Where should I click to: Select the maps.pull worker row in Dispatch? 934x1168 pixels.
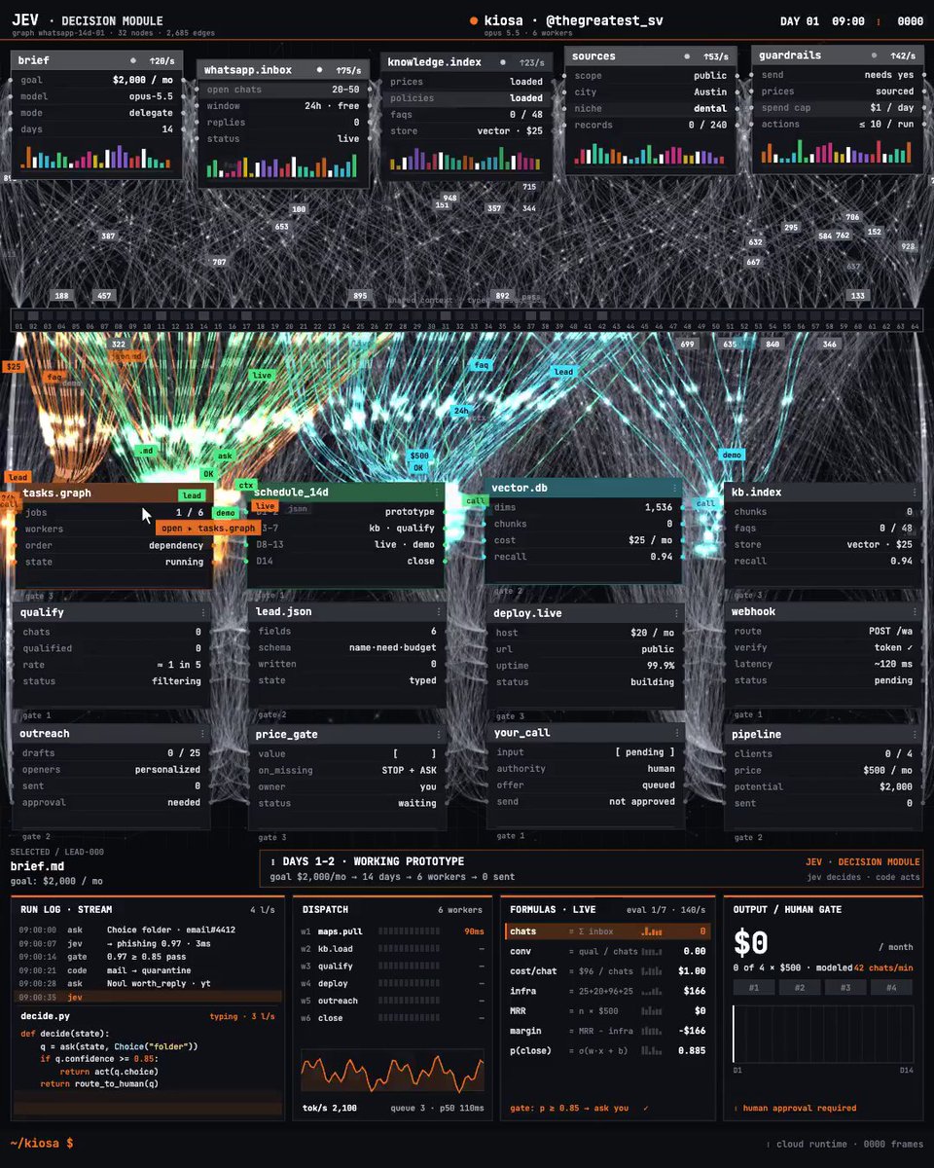tap(392, 931)
